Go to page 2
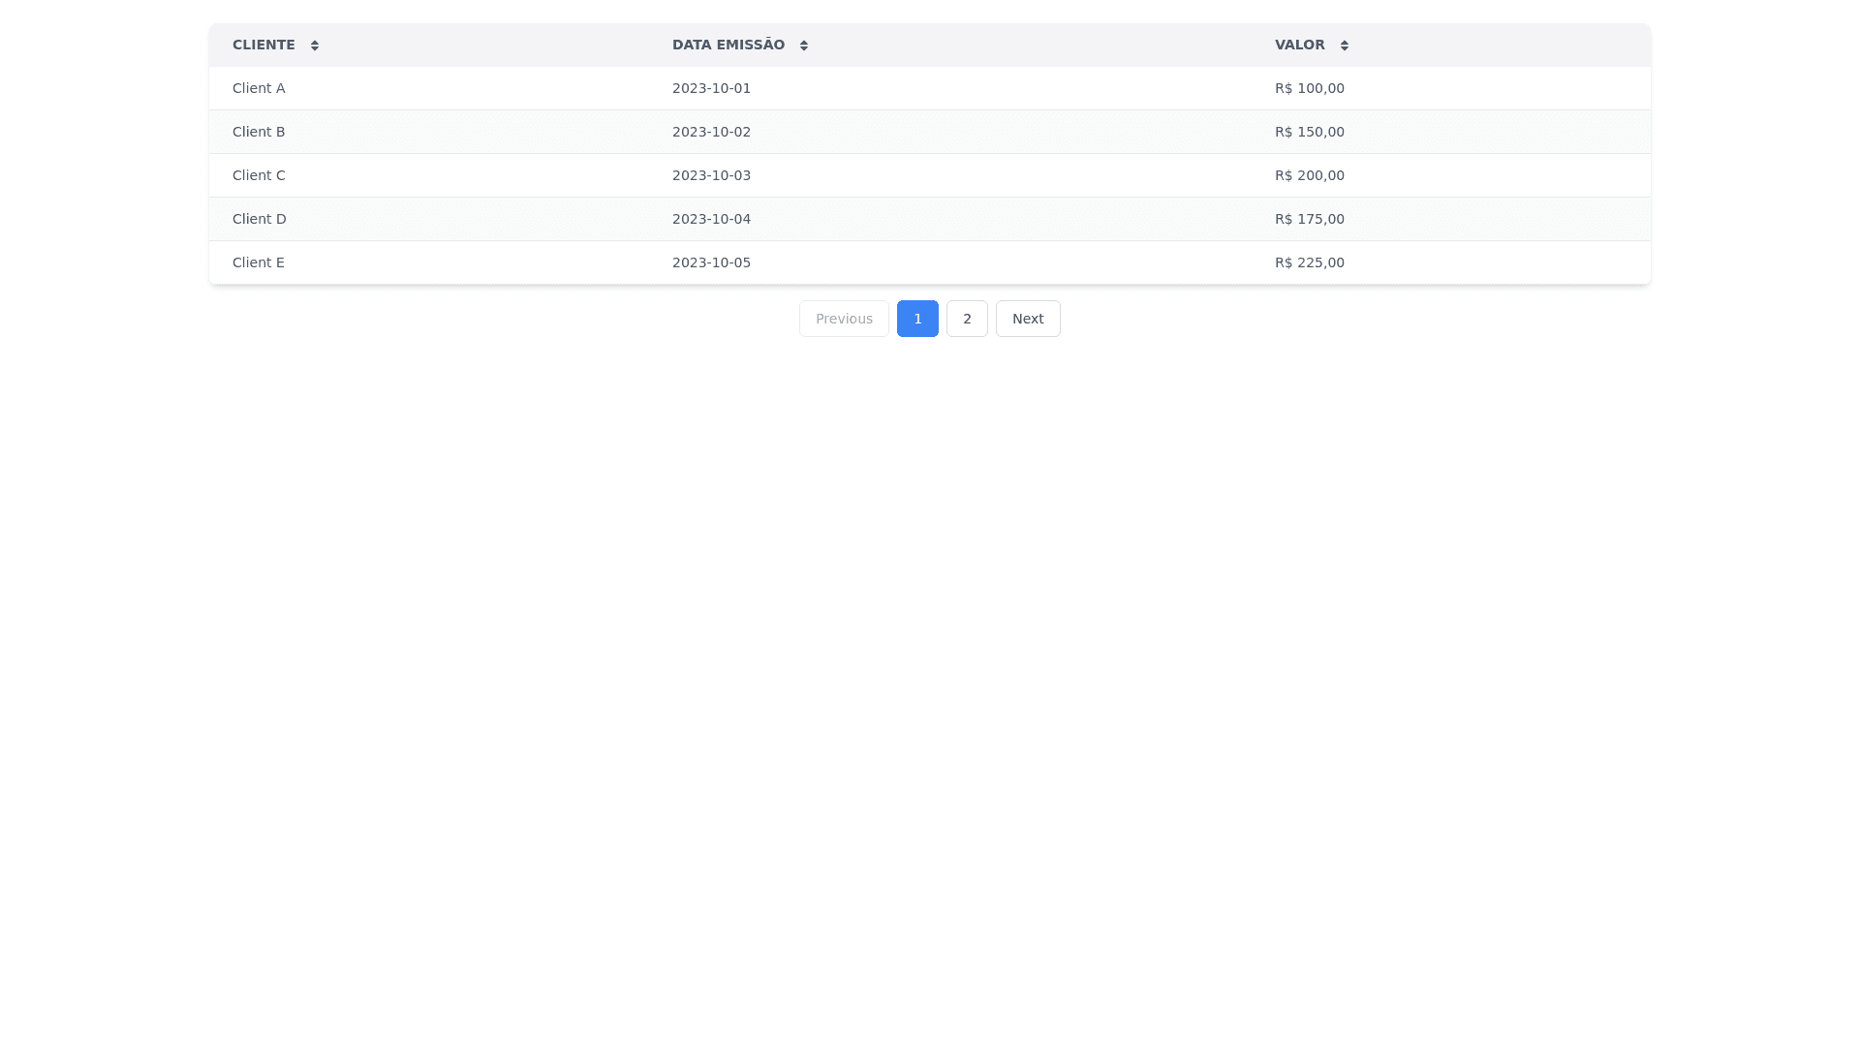Screen dimensions: 1860x1046 point(967,319)
